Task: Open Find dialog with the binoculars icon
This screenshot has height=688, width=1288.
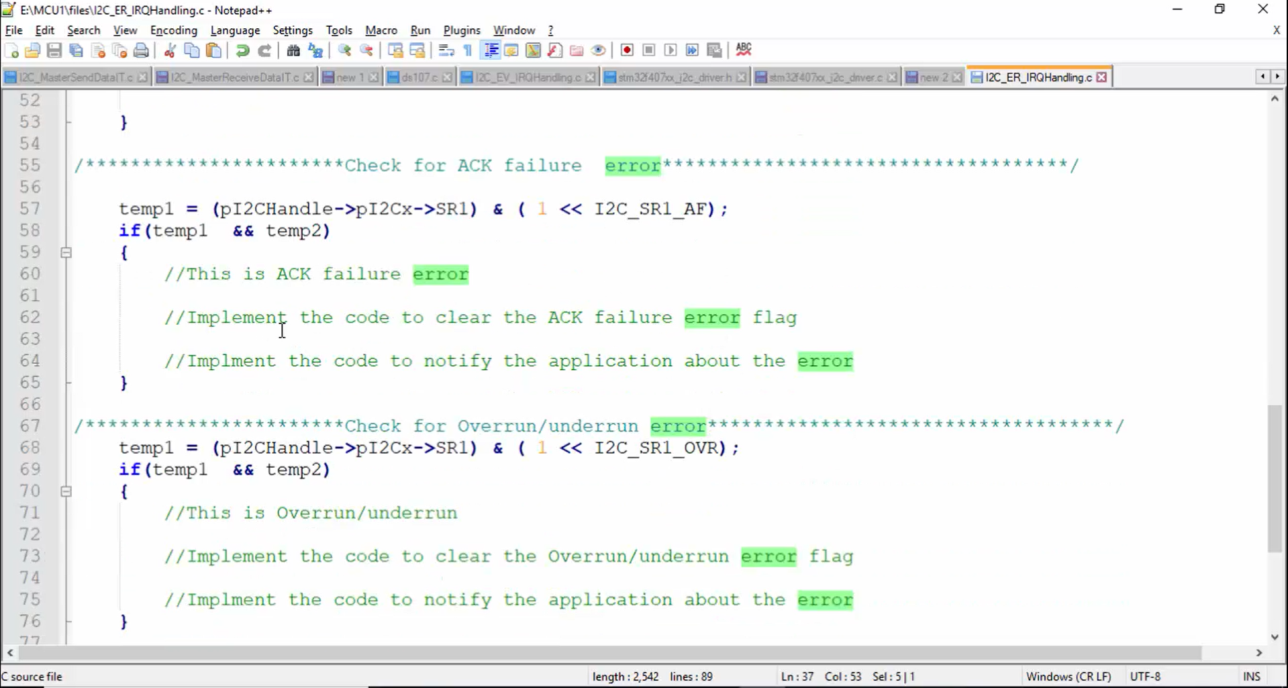Action: 293,50
